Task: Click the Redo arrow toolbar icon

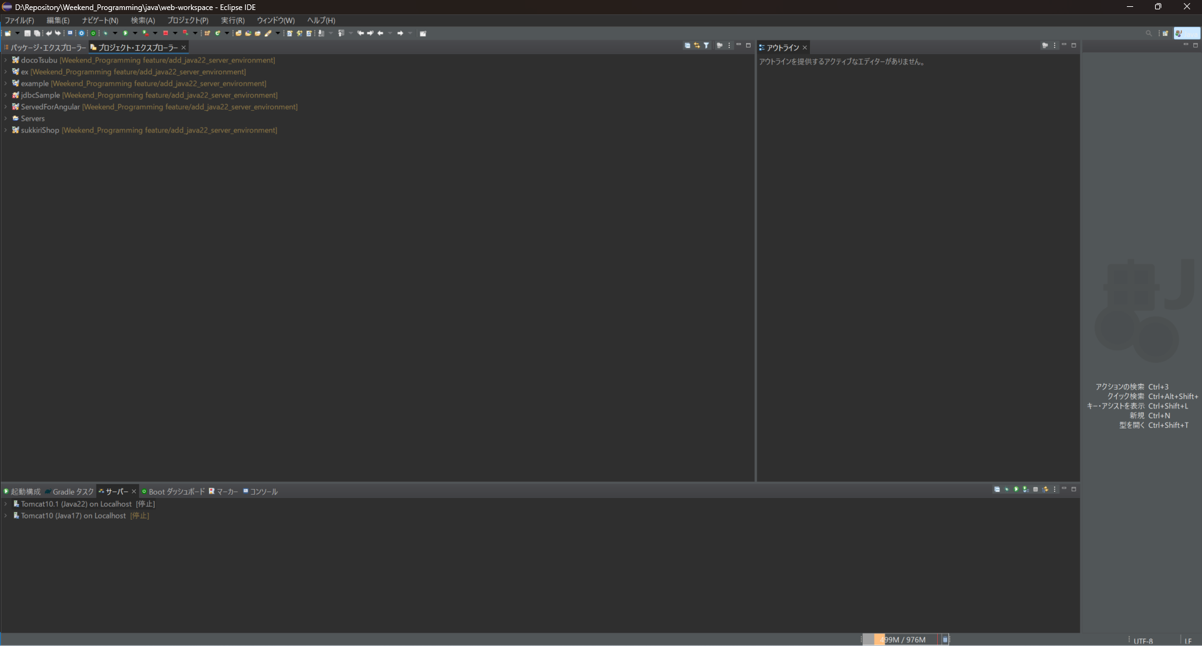Action: (x=58, y=33)
